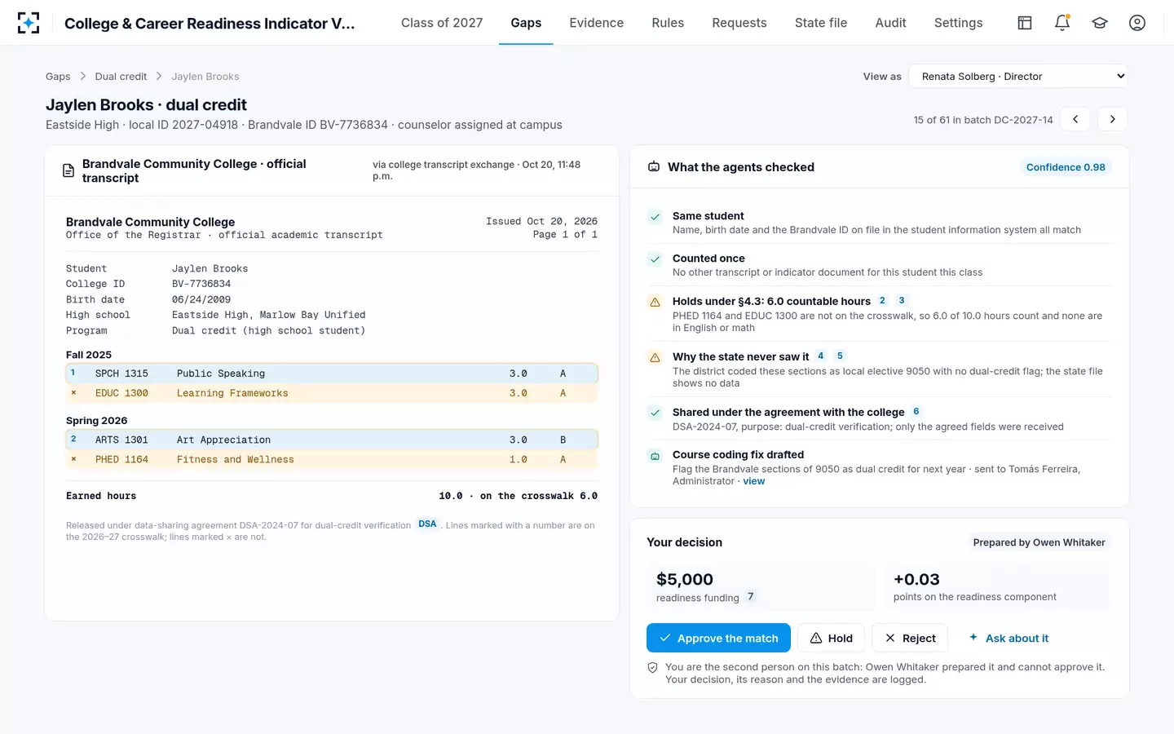This screenshot has height=734, width=1174.
Task: Click citation 5 next to 'Why the state never saw it'
Action: pos(840,356)
